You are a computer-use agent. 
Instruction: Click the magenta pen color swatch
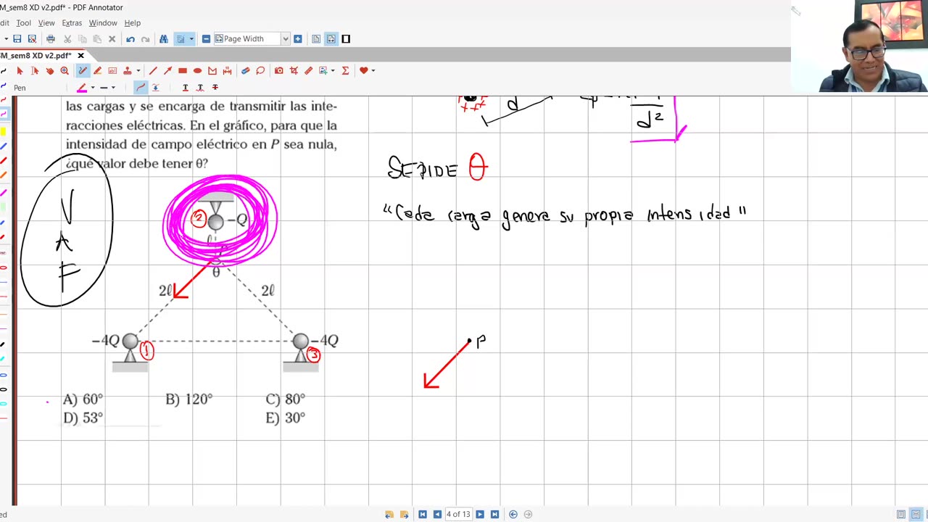[82, 88]
